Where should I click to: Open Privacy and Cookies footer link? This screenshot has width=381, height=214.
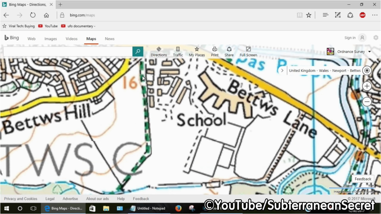(x=21, y=199)
